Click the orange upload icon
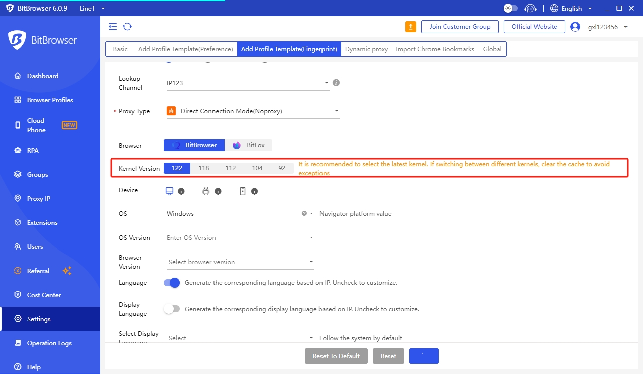The image size is (643, 374). [x=411, y=27]
